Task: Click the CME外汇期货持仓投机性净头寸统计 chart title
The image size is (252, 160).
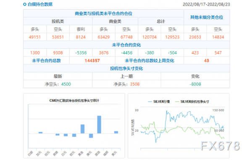Action: (x=74, y=100)
